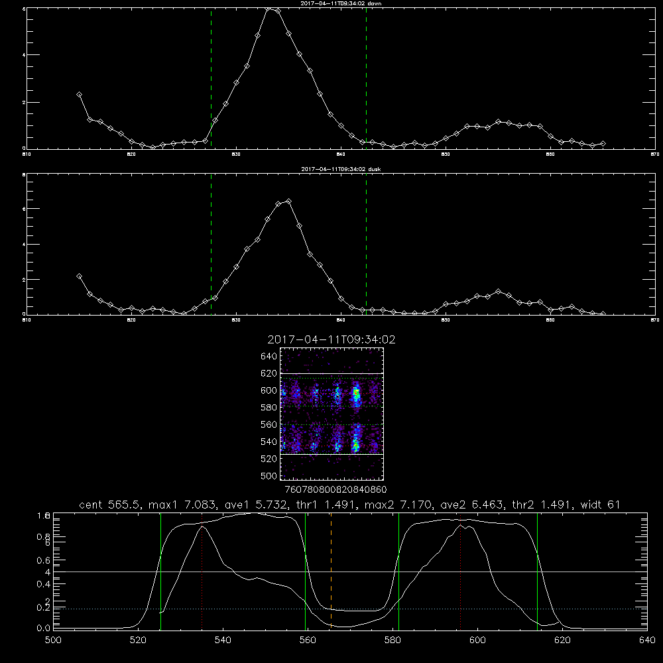Image resolution: width=663 pixels, height=663 pixels.
Task: Click the 0.6 y-axis label of bottom plot
Action: pyautogui.click(x=44, y=560)
